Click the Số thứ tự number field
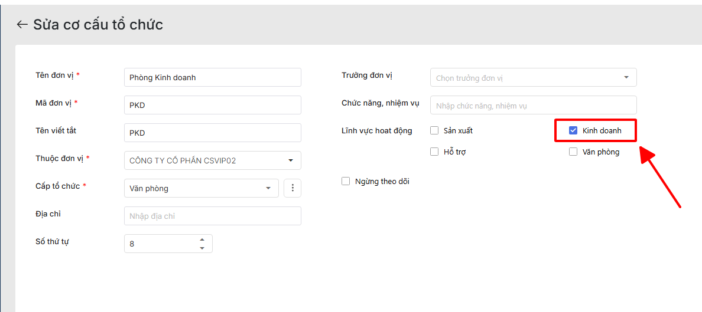Screen dimensions: 702x312 [161, 244]
